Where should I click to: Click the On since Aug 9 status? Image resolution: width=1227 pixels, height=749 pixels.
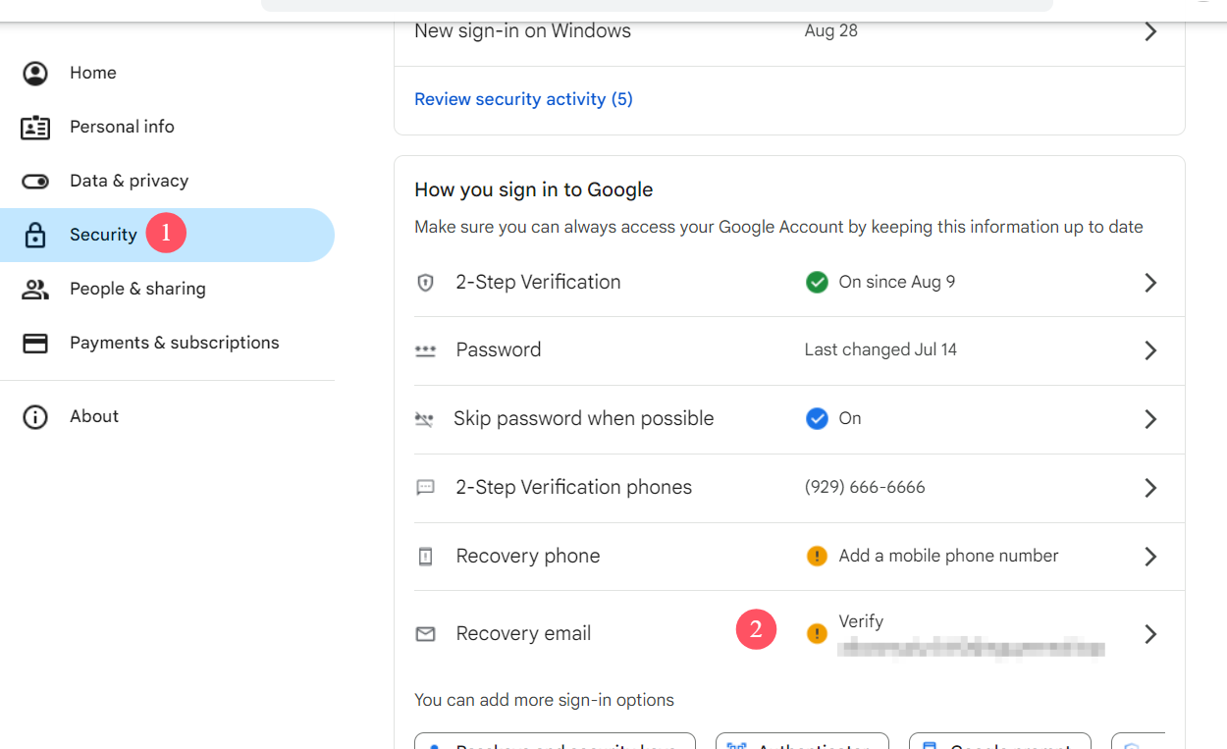897,283
